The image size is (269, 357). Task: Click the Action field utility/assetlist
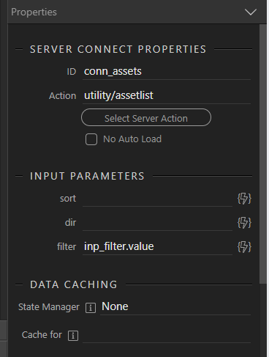pyautogui.click(x=167, y=95)
